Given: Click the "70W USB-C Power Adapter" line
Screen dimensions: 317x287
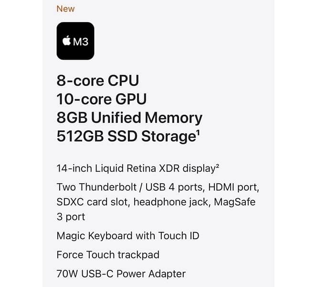Looking at the screenshot, I should 121,274.
